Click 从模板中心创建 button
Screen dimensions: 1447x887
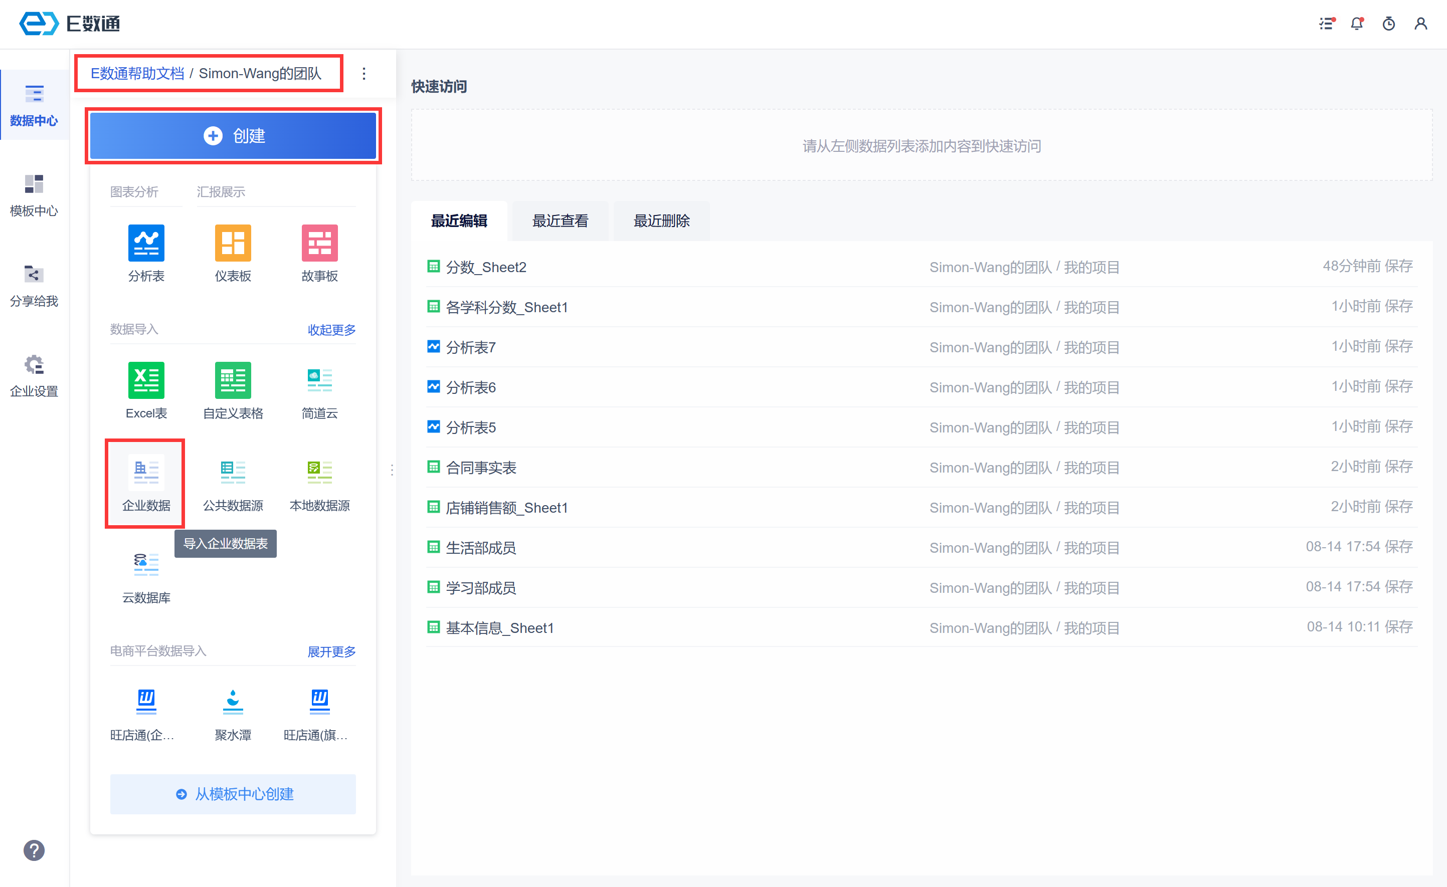coord(233,794)
